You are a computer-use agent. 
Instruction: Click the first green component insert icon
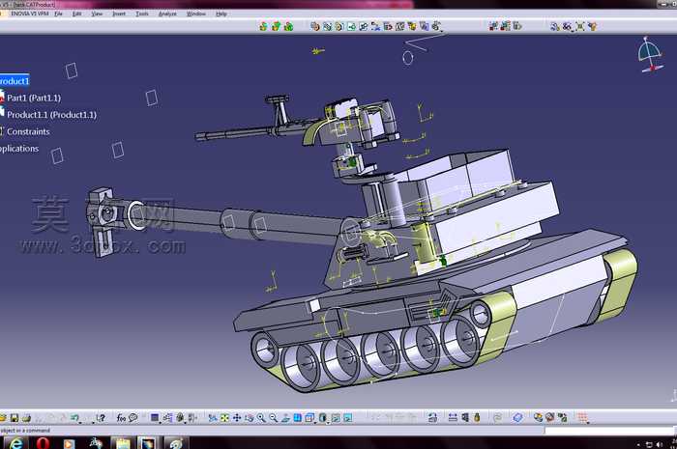263,27
